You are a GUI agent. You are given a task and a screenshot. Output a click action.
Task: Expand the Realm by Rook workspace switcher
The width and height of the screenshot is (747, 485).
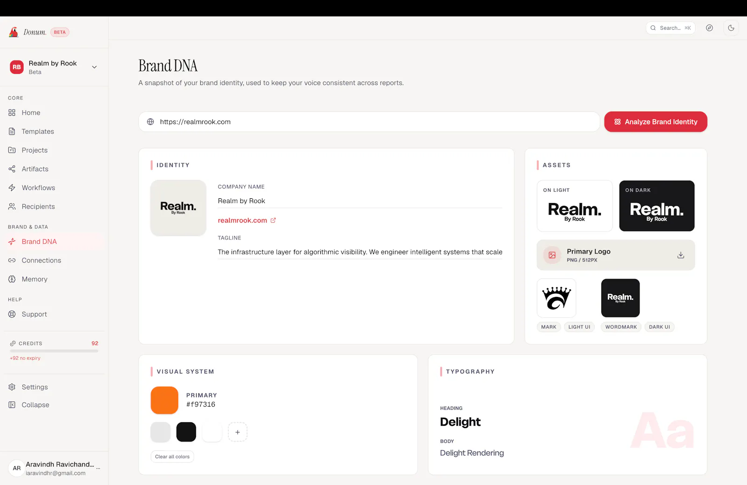pyautogui.click(x=94, y=67)
